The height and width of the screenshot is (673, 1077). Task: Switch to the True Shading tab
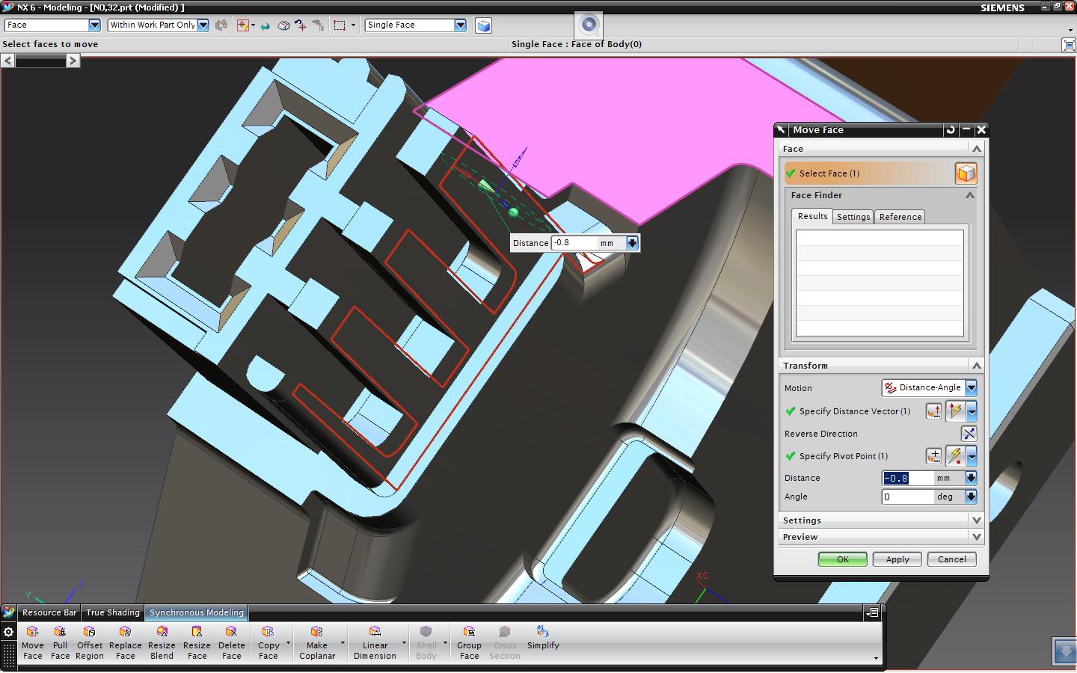tap(112, 612)
